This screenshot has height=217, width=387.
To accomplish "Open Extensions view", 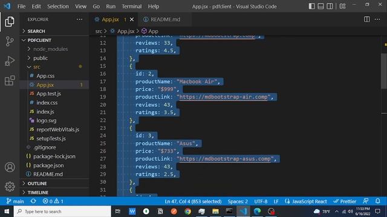I will click(x=10, y=81).
